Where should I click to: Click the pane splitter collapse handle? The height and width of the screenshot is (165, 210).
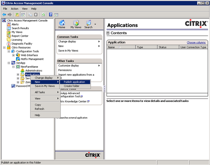(x=105, y=89)
